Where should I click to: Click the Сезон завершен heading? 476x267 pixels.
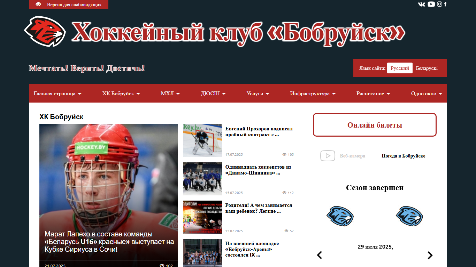pyautogui.click(x=375, y=188)
